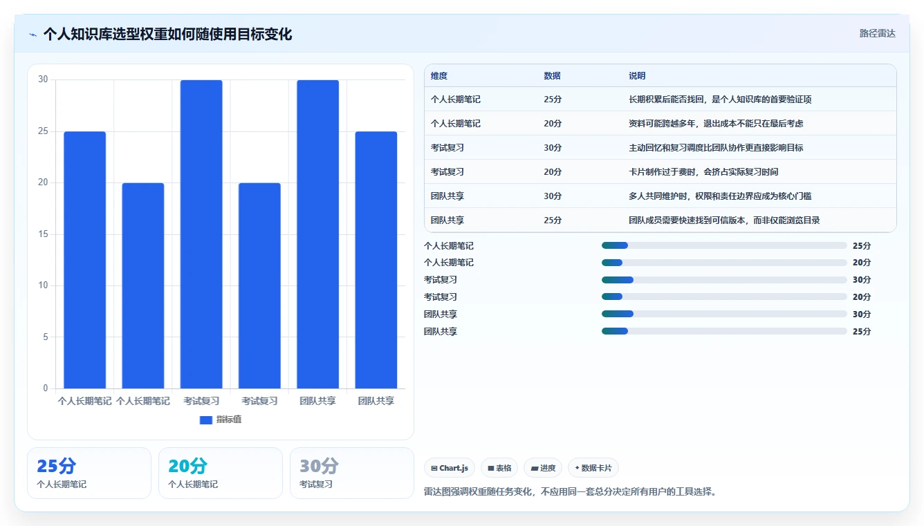Image resolution: width=924 pixels, height=526 pixels.
Task: Click the title 个人知识库选型权重如何随使用目标变化
Action: click(168, 34)
